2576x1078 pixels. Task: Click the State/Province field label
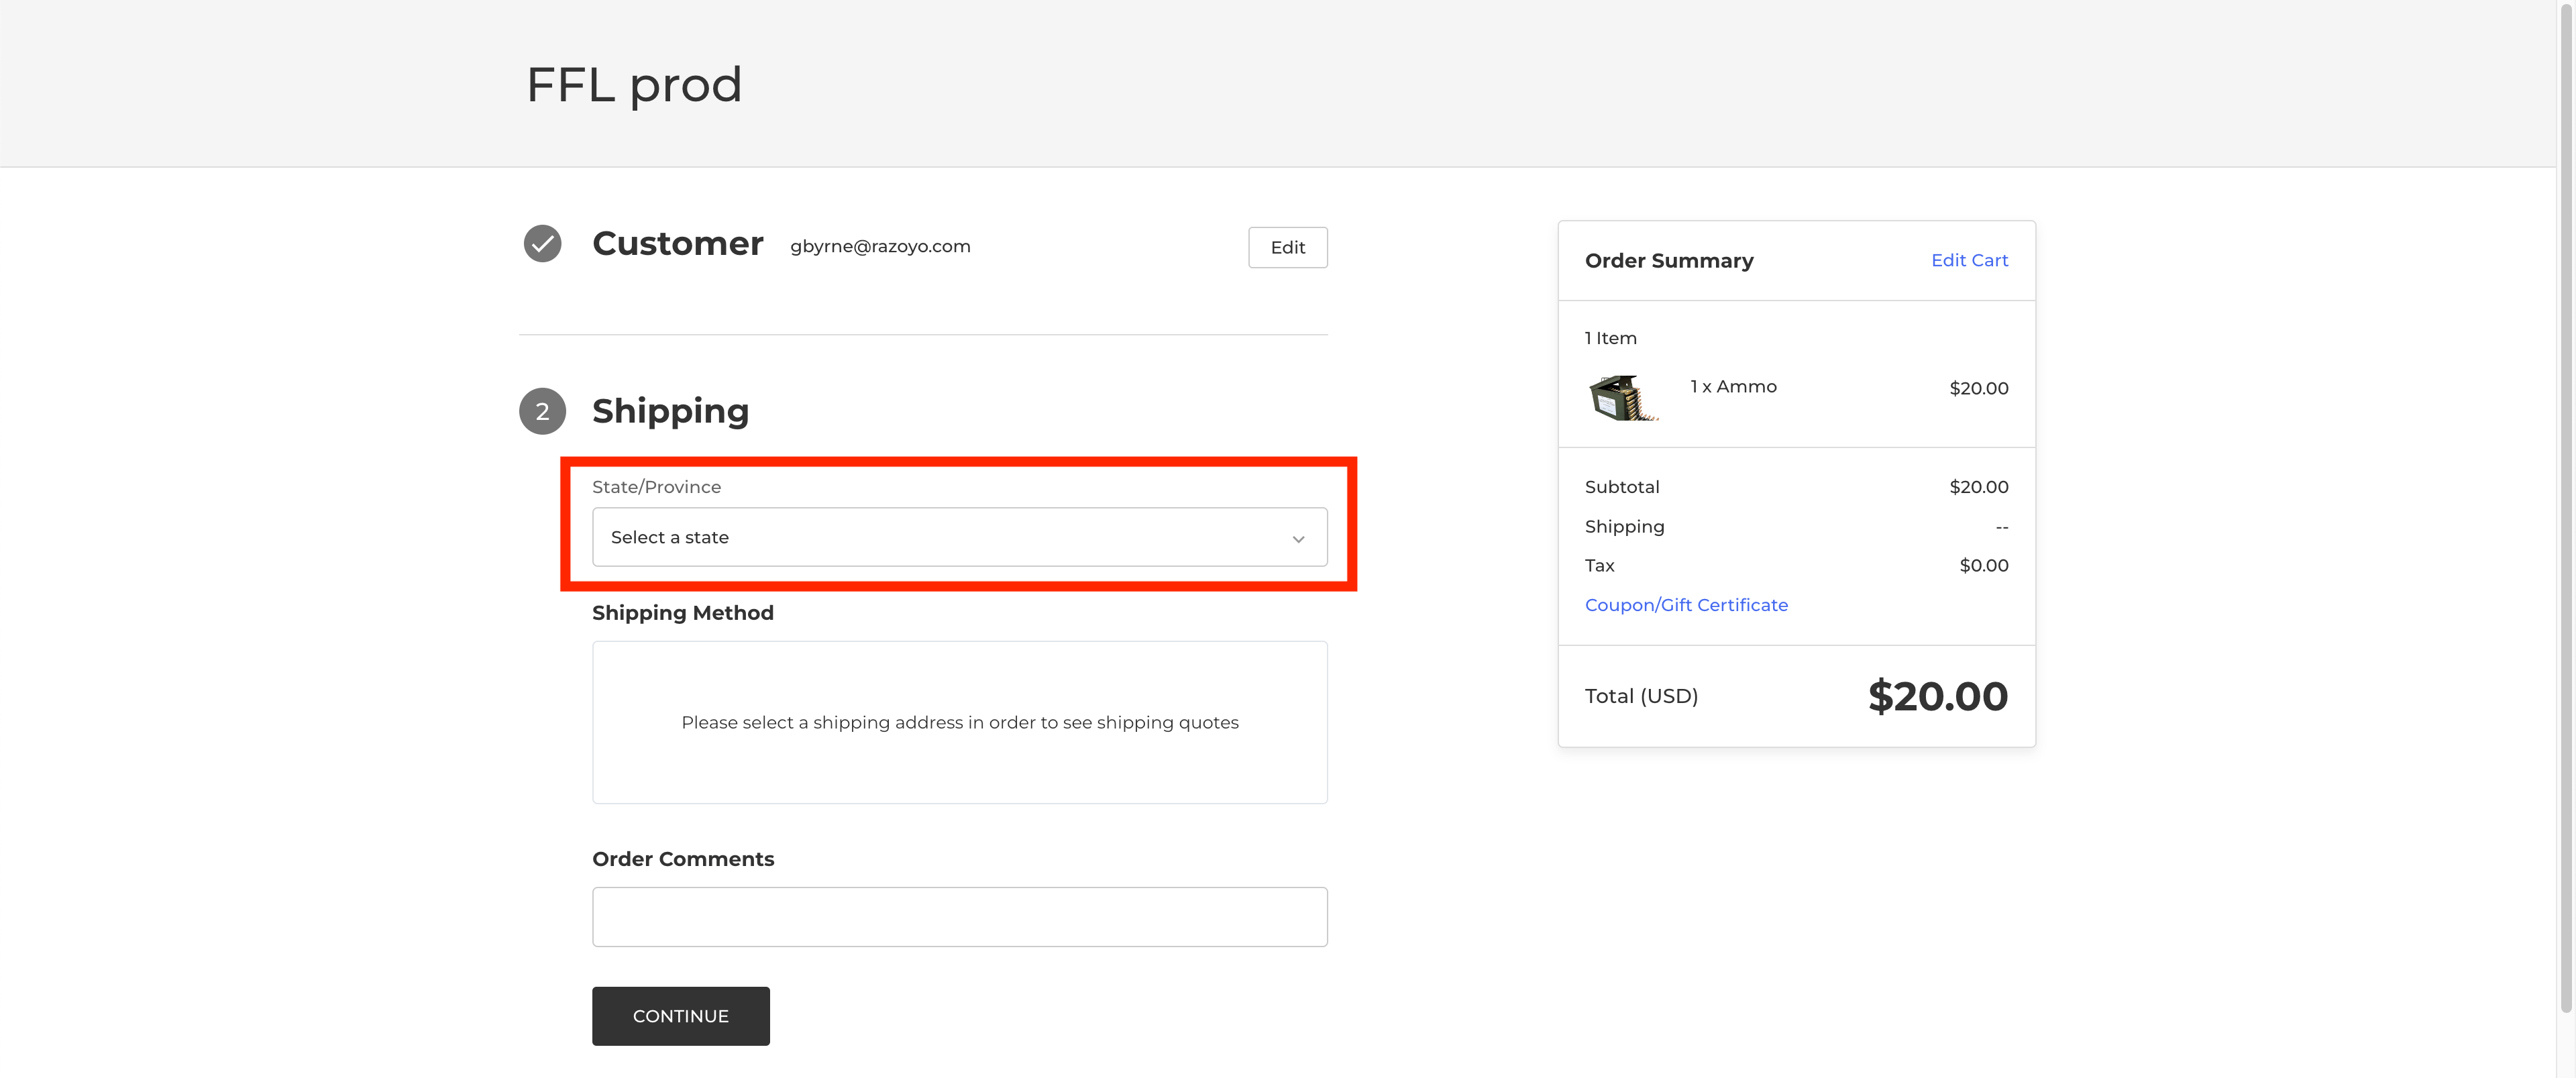[x=656, y=487]
